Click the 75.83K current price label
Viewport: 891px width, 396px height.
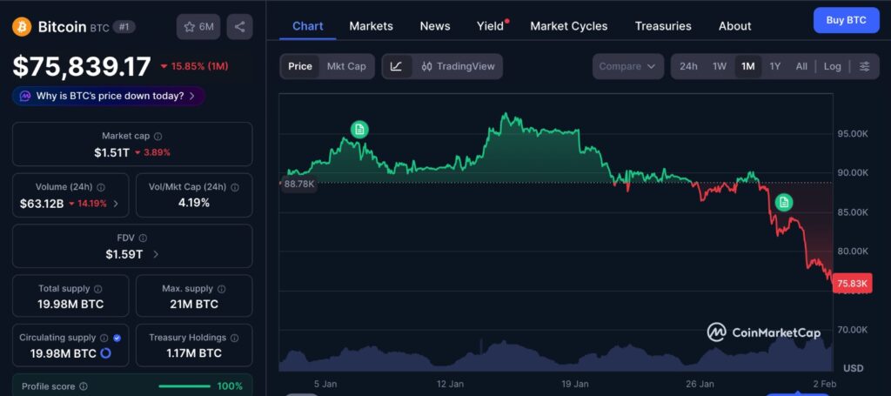pyautogui.click(x=852, y=284)
